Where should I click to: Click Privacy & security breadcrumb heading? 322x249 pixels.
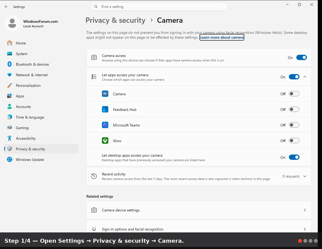coord(115,20)
